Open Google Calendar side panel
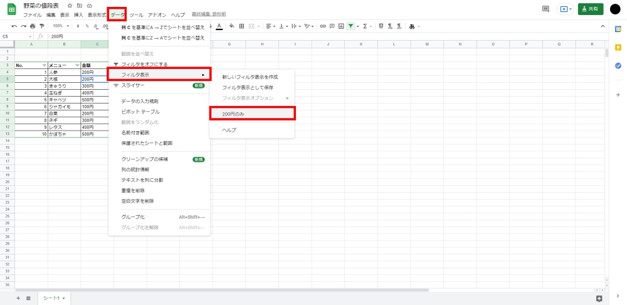 pyautogui.click(x=618, y=29)
